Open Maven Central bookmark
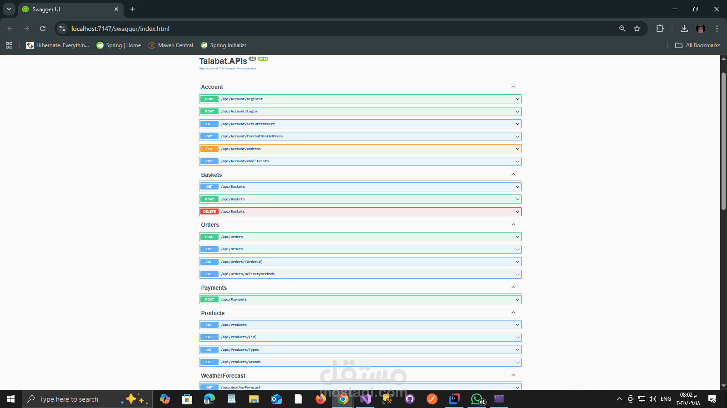 (171, 45)
